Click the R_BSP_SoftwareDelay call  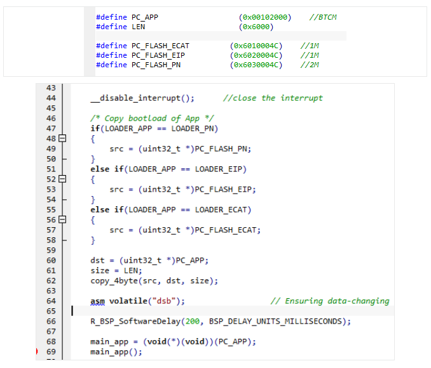(221, 322)
